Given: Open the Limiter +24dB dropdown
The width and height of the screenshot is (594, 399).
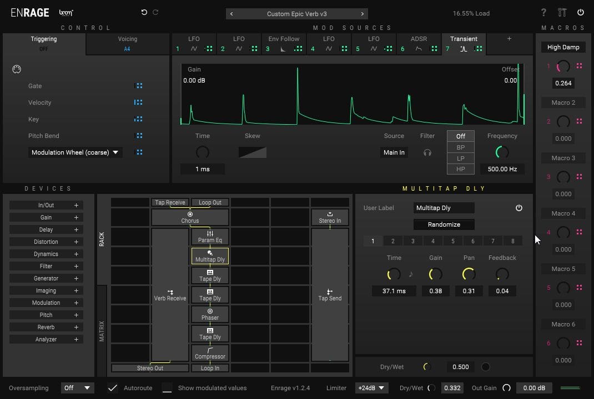Looking at the screenshot, I should click(371, 388).
